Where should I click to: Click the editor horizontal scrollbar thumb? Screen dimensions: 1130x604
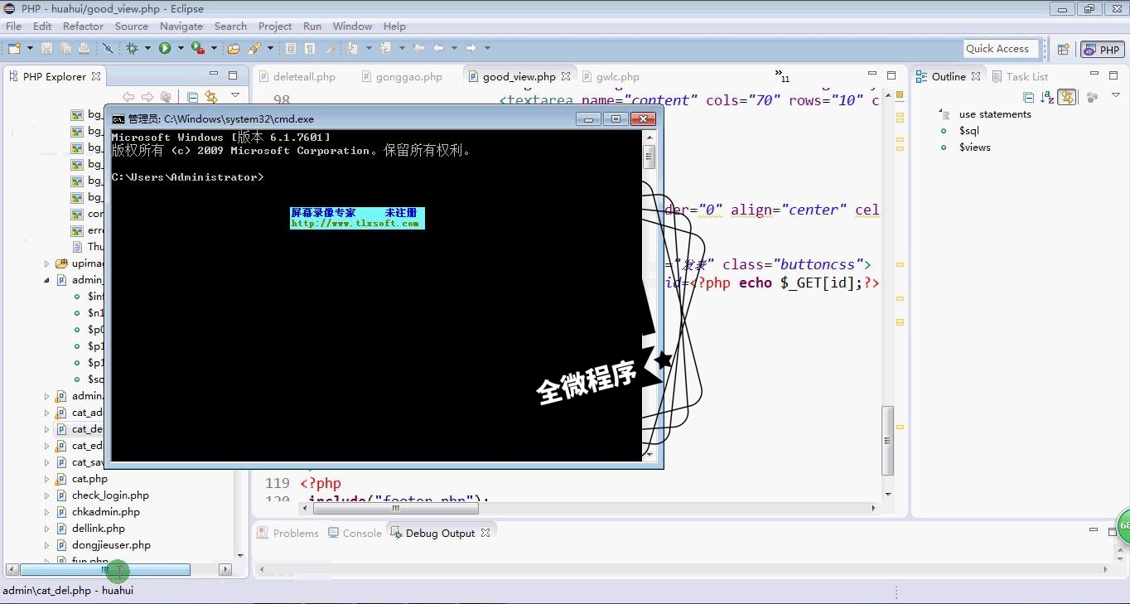pyautogui.click(x=395, y=508)
